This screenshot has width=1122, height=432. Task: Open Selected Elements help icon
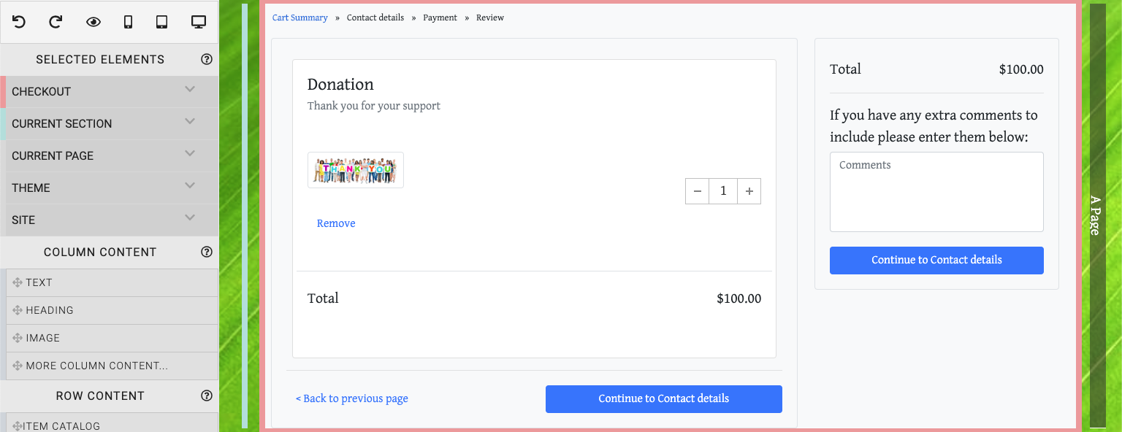point(207,59)
